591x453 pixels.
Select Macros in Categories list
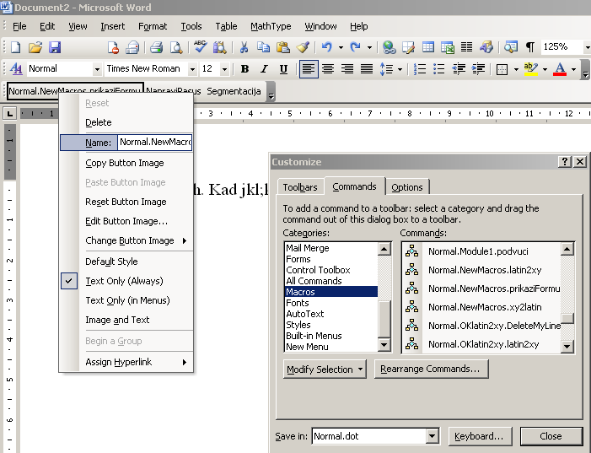(331, 292)
